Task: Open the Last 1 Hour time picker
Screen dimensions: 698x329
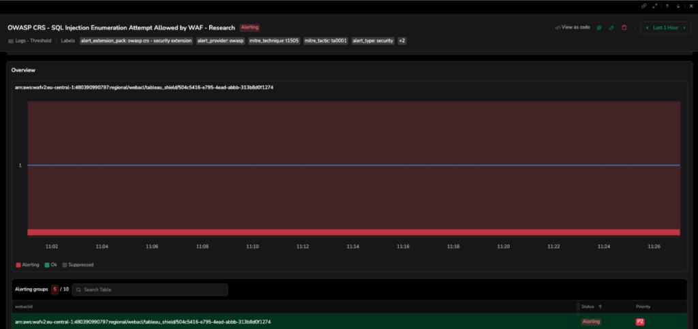Action: click(x=665, y=28)
